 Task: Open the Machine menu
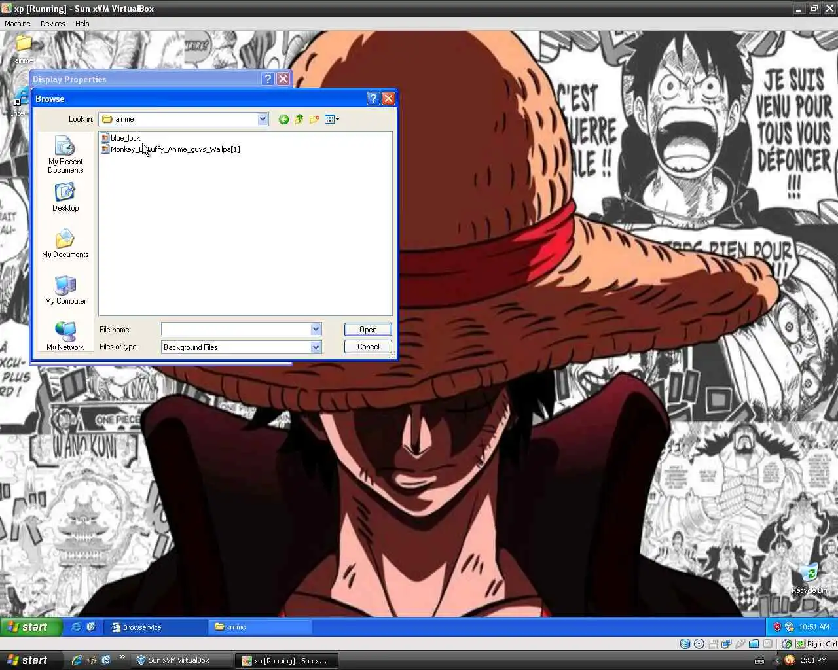click(18, 24)
